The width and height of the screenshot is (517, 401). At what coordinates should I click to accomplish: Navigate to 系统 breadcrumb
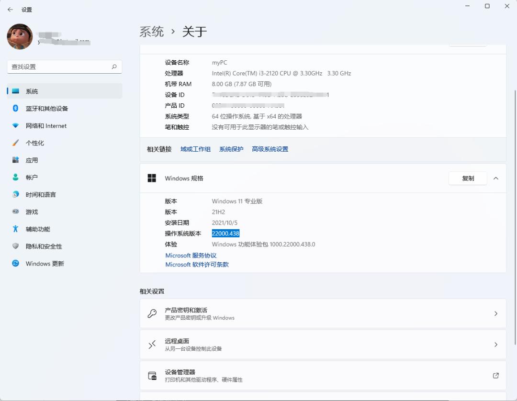tap(151, 32)
